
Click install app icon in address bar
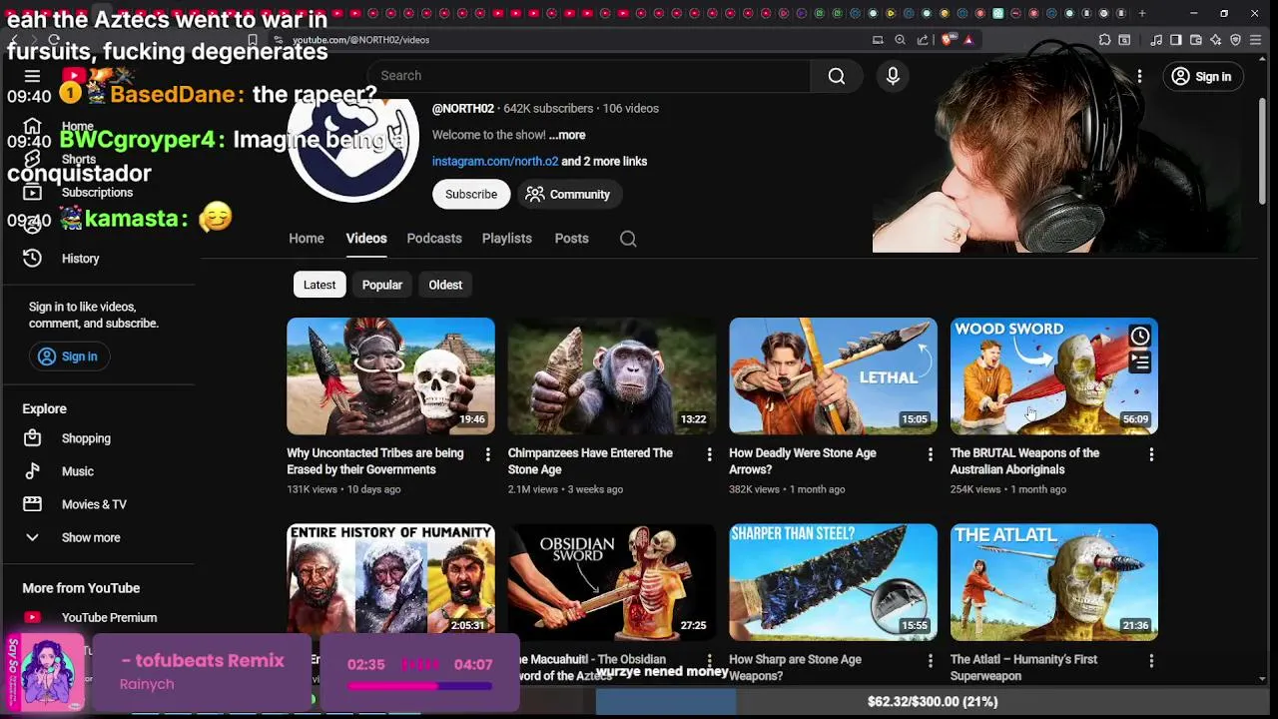(878, 40)
